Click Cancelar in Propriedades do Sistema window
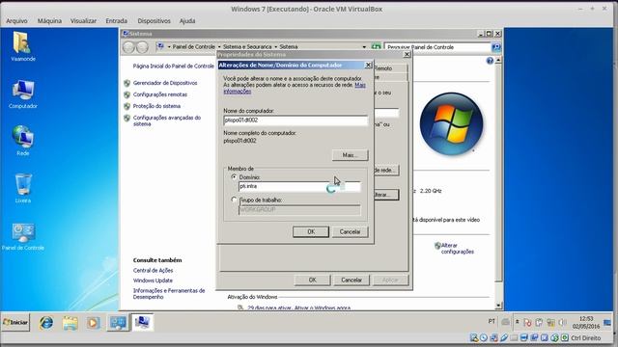The image size is (618, 347). (351, 280)
